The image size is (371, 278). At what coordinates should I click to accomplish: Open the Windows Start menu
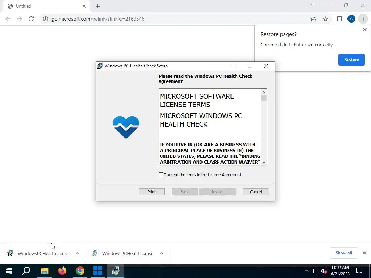9,271
